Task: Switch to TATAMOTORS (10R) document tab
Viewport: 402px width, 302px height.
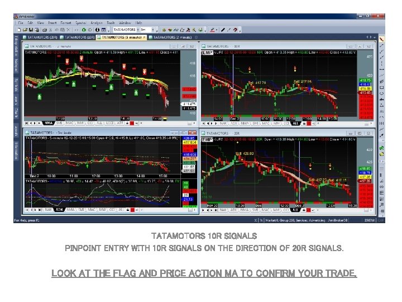Action: [77, 37]
